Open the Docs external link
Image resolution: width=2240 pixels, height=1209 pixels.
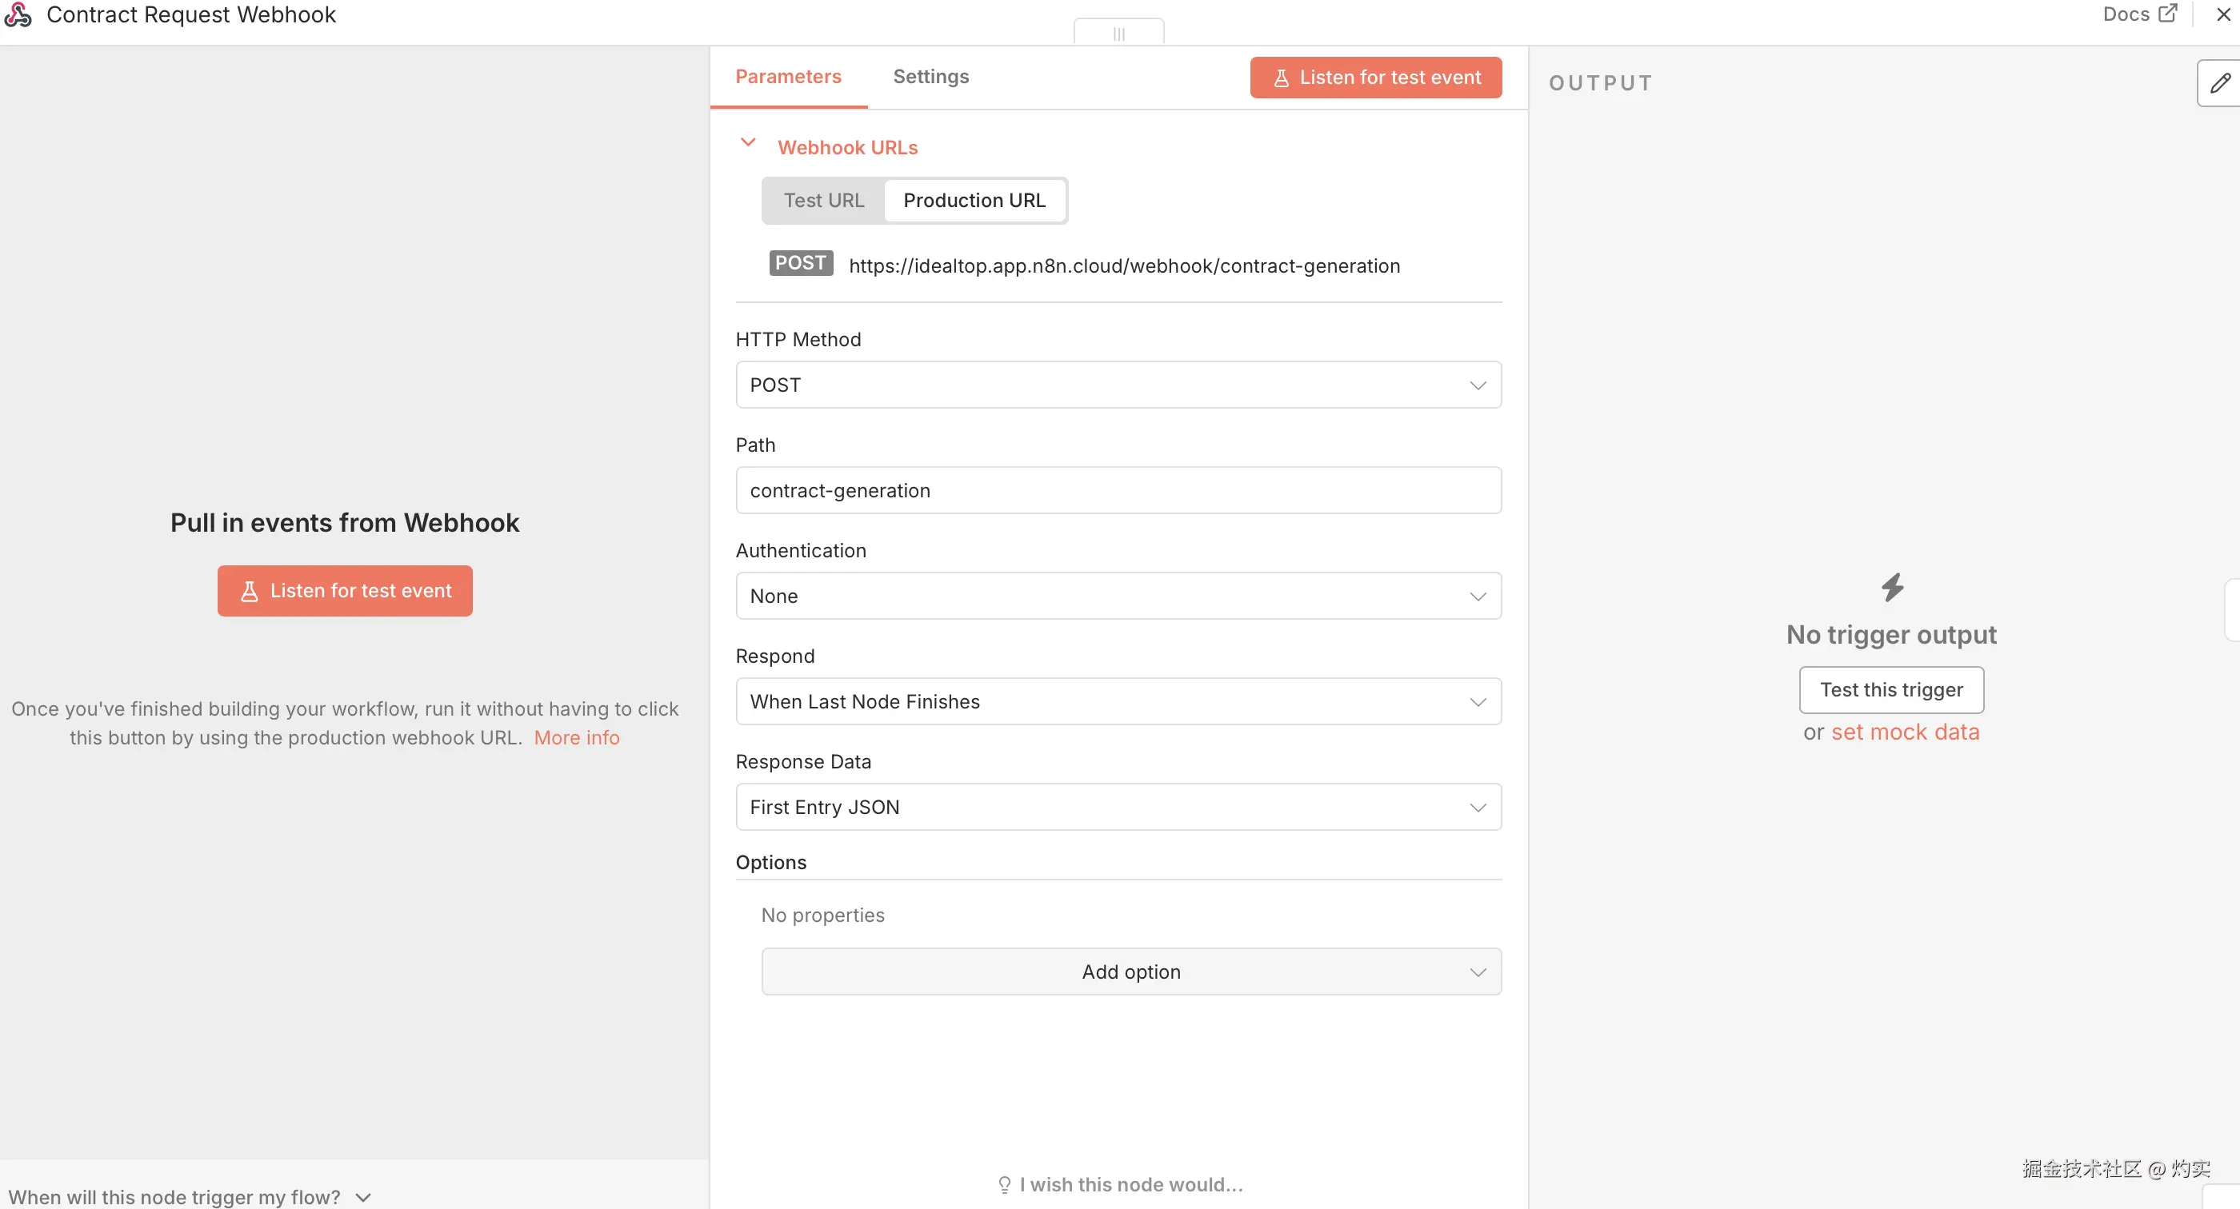coord(2139,14)
